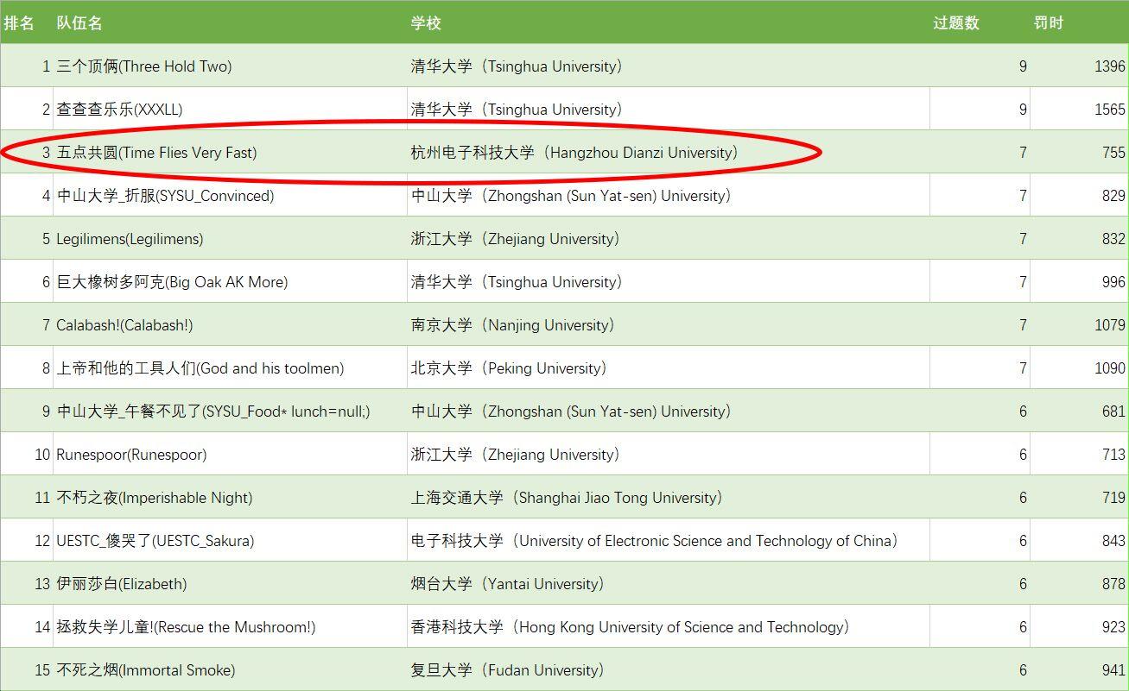This screenshot has height=691, width=1129.
Task: Click penalty value 829
Action: 1113,196
